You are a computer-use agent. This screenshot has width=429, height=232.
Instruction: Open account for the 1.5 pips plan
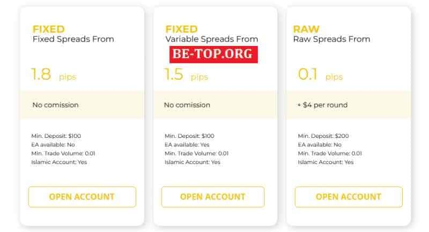(x=213, y=197)
